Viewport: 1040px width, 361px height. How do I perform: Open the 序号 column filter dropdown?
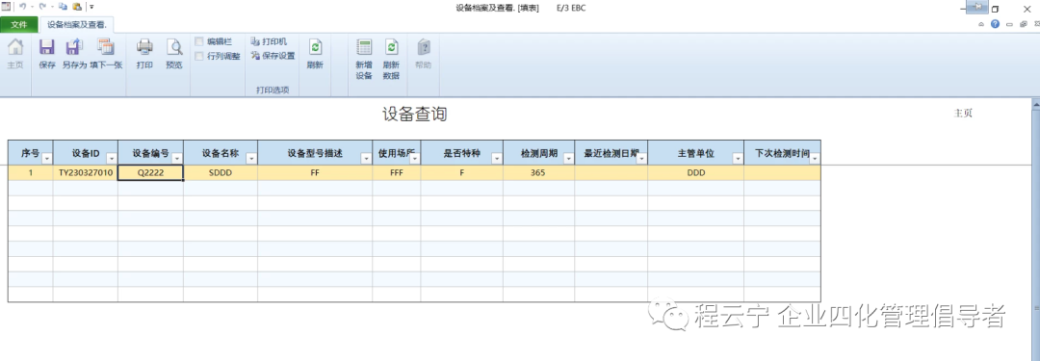pyautogui.click(x=47, y=159)
